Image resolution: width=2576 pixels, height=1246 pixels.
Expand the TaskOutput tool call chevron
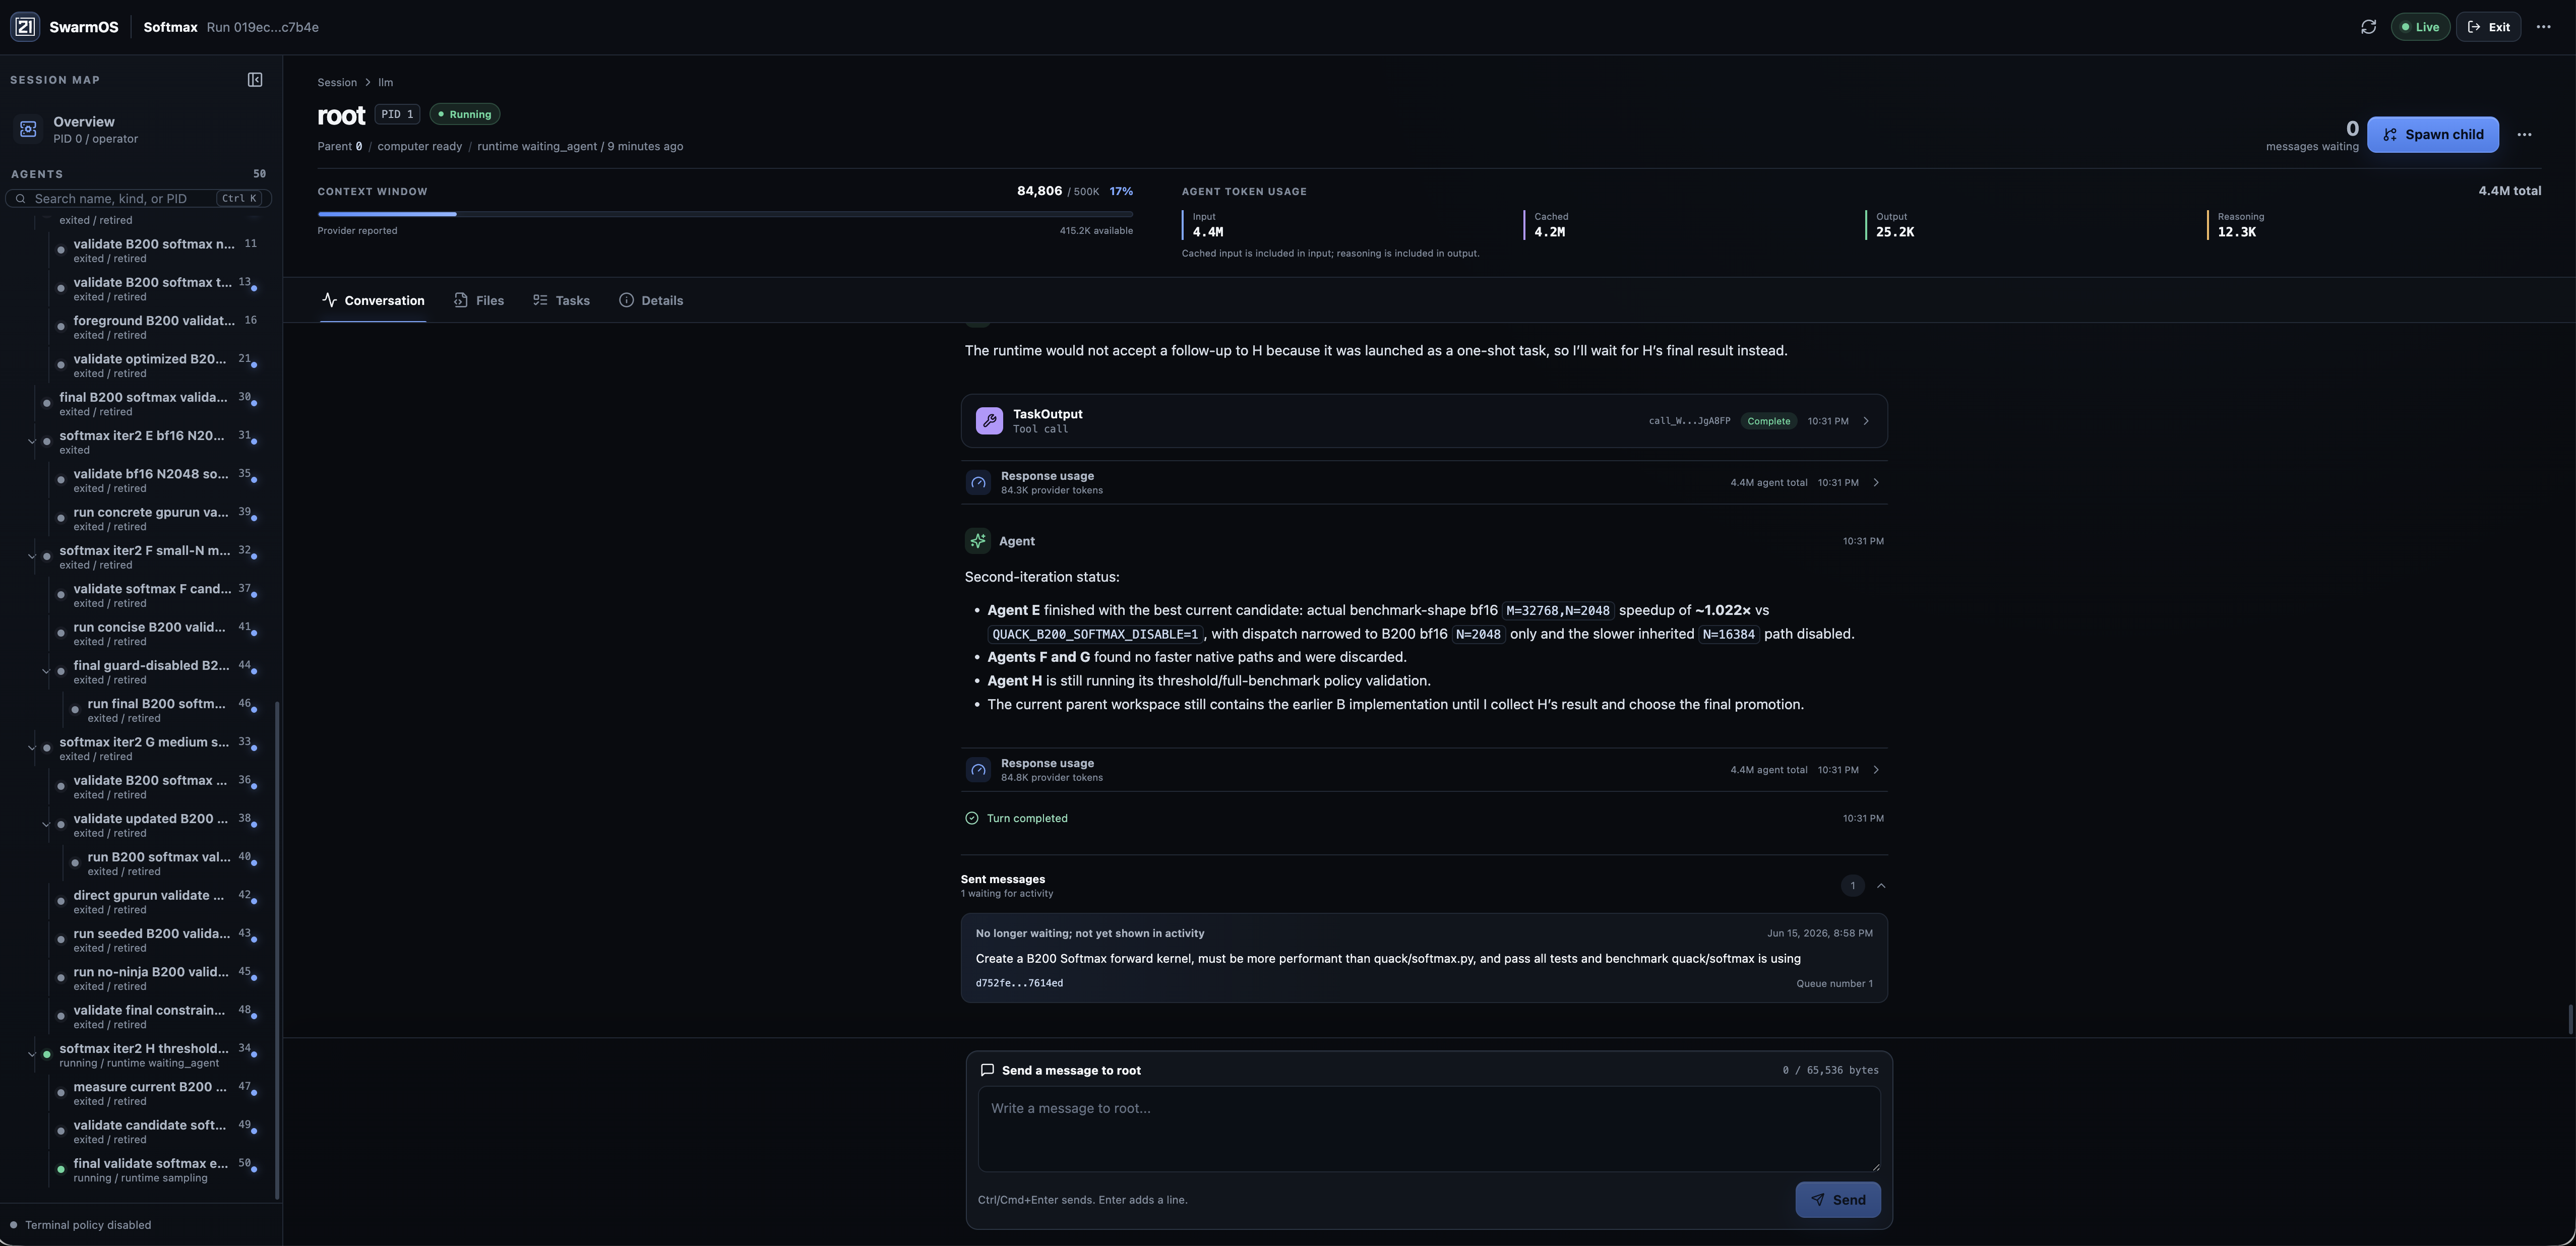click(x=1866, y=421)
